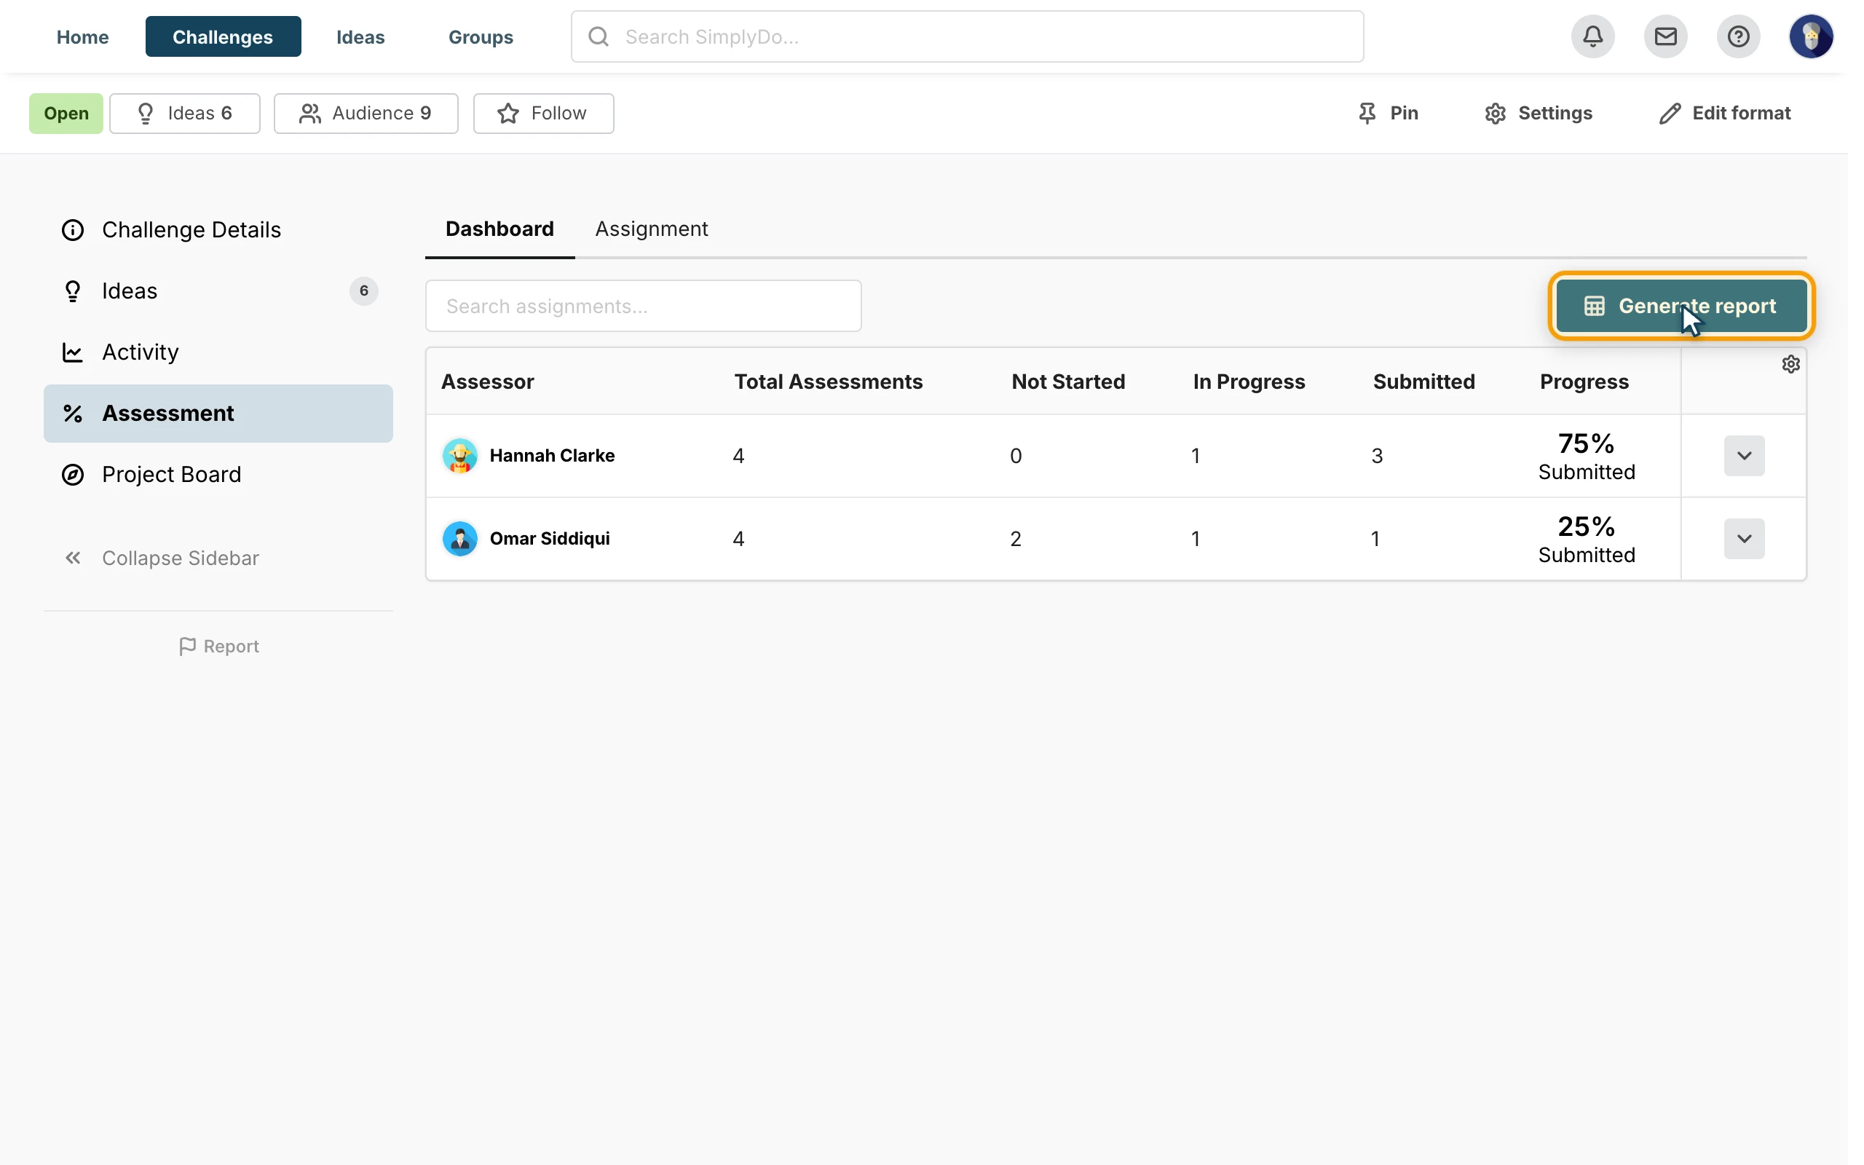Screen dimensions: 1864x1165
Task: Click the Hannah Clarke name
Action: pyautogui.click(x=552, y=455)
